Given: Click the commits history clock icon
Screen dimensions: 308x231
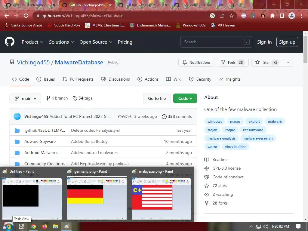Looking at the screenshot, I should click(164, 116).
